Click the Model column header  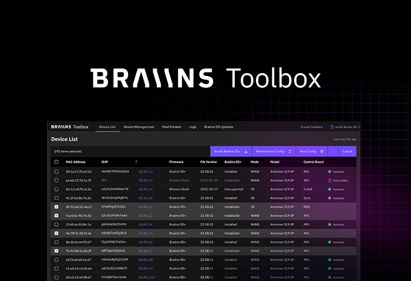(275, 162)
